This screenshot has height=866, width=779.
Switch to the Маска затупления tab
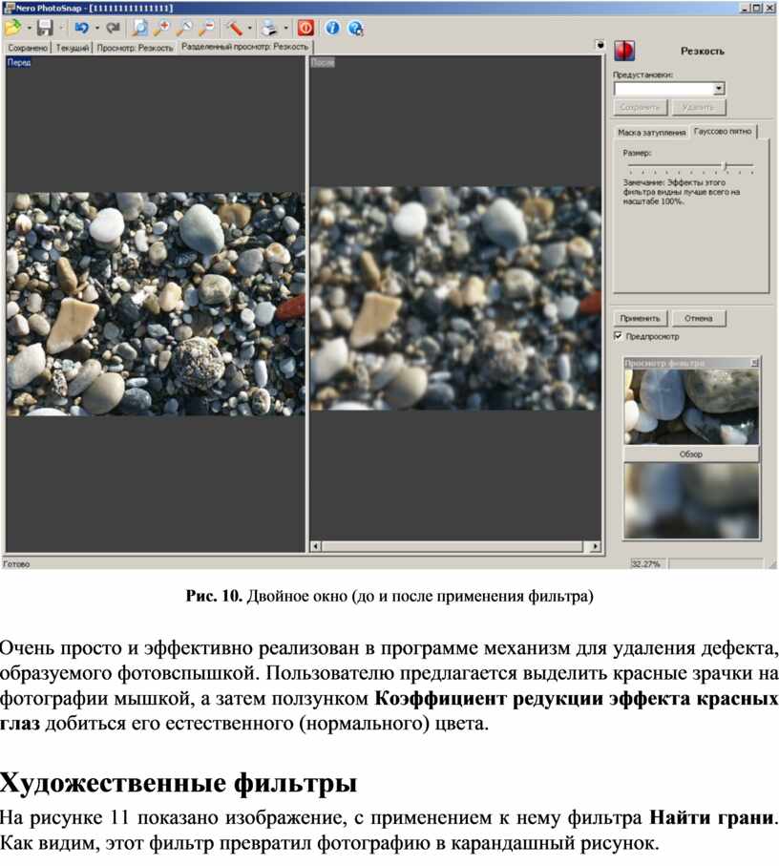pos(651,132)
